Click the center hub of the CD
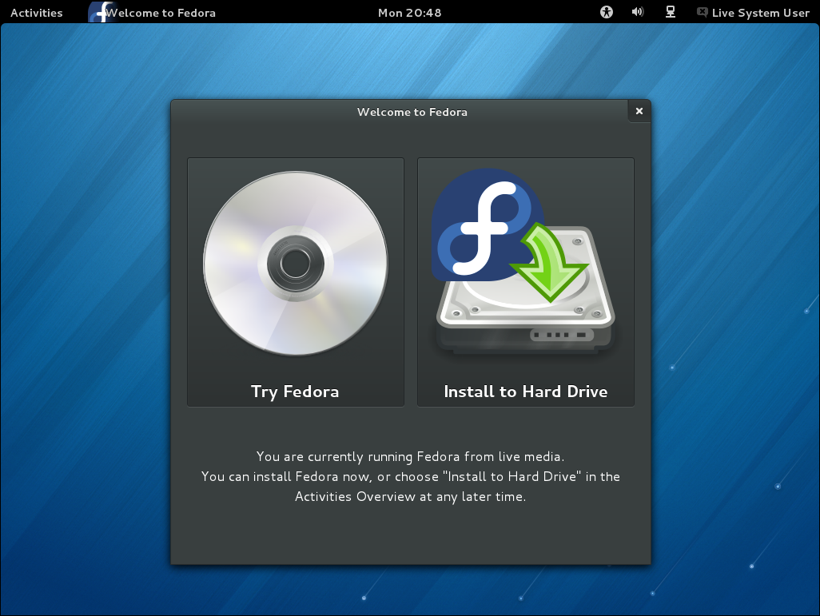 [x=295, y=261]
